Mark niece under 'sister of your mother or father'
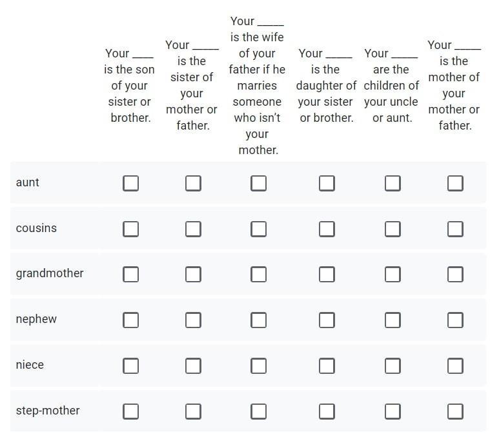 [193, 365]
